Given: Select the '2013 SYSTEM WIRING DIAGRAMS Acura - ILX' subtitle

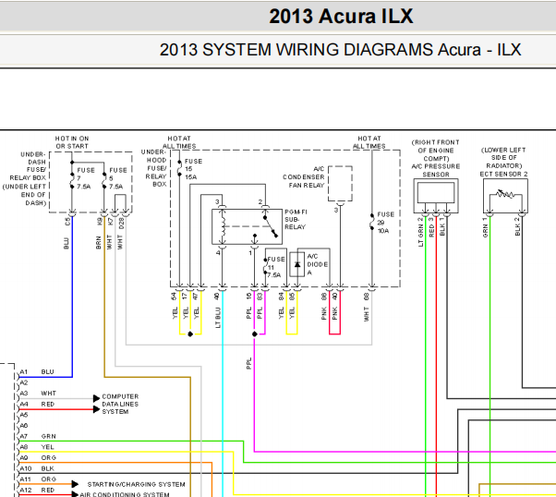Looking at the screenshot, I should pos(341,49).
